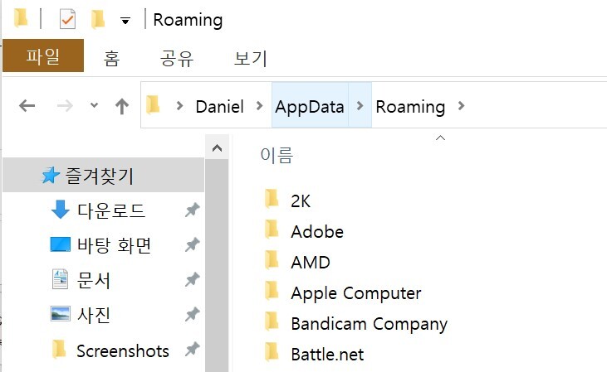Open 문서 in the navigation pane
The height and width of the screenshot is (372, 607).
(94, 280)
